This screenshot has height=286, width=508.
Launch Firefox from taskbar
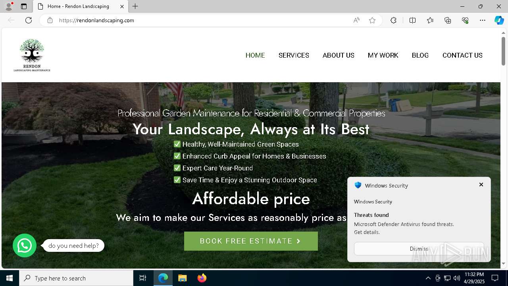(x=202, y=278)
